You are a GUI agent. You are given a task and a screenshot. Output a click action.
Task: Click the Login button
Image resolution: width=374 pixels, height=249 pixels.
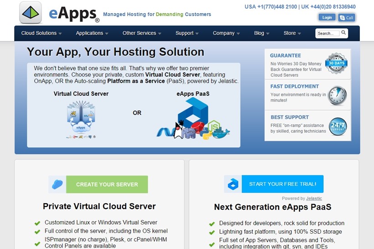pos(327,17)
